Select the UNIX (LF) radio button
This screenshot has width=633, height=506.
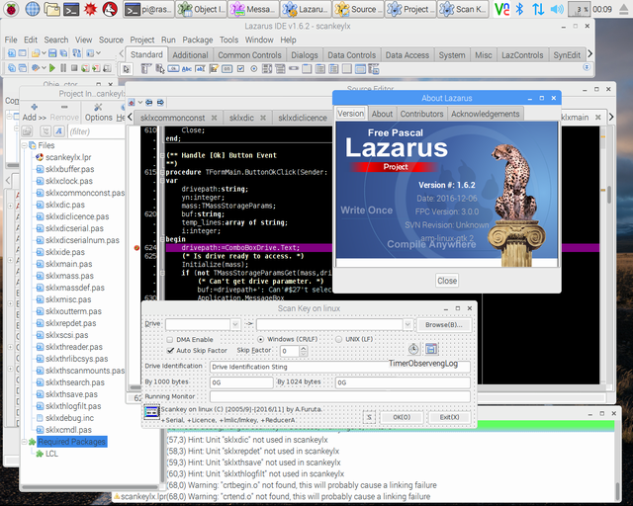coord(338,340)
